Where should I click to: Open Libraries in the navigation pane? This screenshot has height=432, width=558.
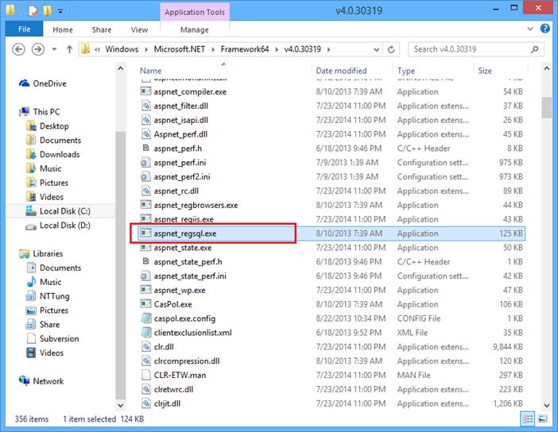(41, 254)
